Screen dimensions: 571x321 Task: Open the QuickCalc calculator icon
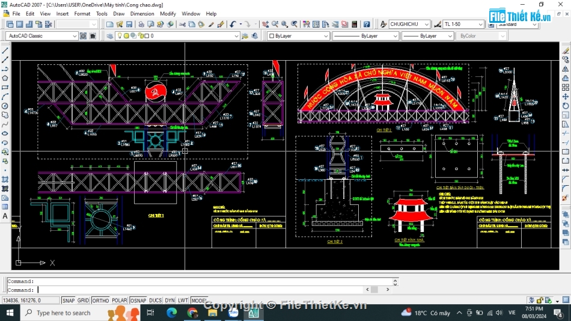(355, 25)
